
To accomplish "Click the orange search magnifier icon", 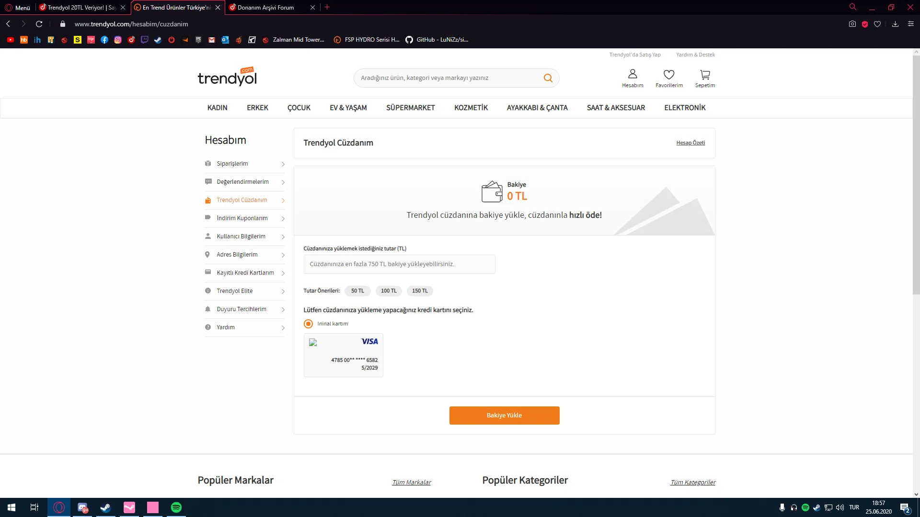I will point(548,78).
